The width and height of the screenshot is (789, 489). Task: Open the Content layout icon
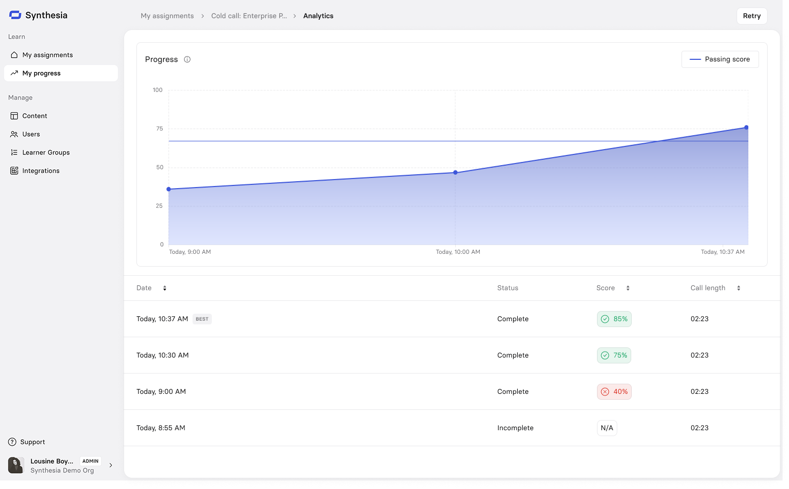pos(14,116)
